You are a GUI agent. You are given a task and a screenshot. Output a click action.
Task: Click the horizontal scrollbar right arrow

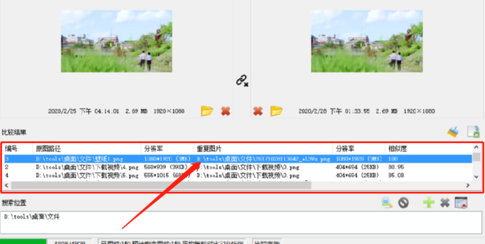[468, 185]
